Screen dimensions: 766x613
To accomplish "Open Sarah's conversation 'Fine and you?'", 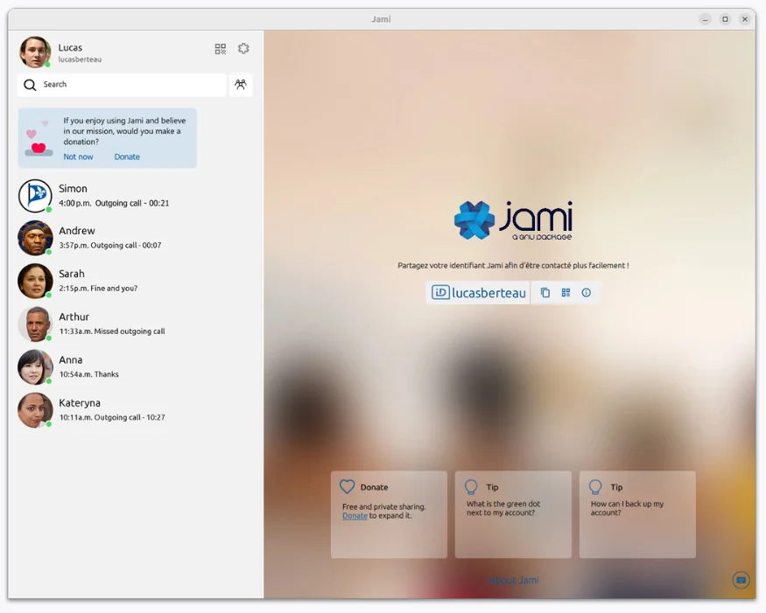I will click(x=136, y=281).
